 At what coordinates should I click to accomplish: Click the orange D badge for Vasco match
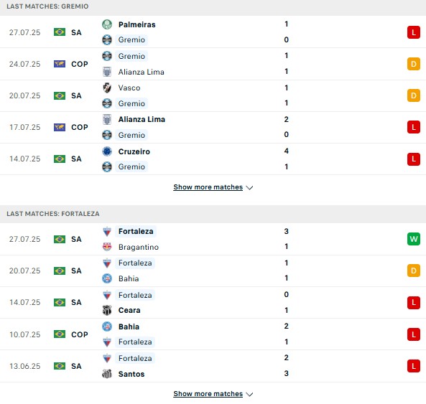point(414,95)
